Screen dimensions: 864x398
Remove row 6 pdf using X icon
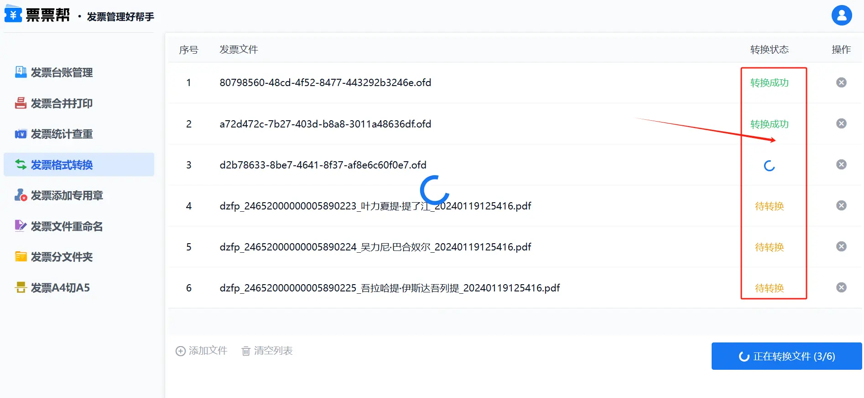point(841,287)
